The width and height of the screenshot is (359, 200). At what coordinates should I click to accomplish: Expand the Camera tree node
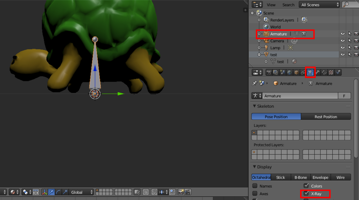coord(259,41)
